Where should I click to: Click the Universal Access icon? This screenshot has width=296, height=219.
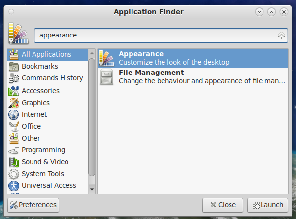click(x=14, y=185)
